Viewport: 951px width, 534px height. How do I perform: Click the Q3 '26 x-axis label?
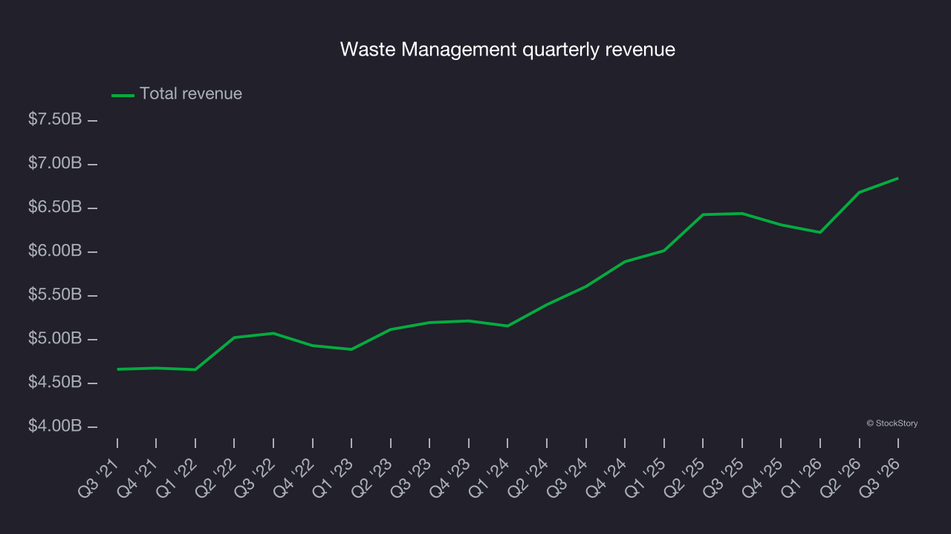[x=881, y=478]
